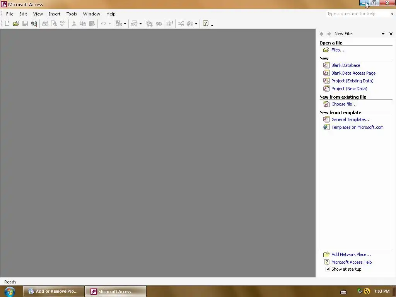Click the Code toolbar icon
Viewport: 396px width, 297px height.
pyautogui.click(x=150, y=24)
